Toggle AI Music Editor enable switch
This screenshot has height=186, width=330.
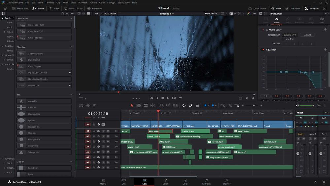263,30
